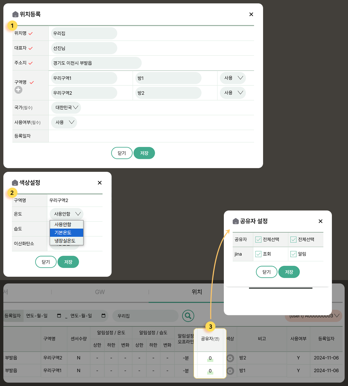
Task: Toggle the 조회 checkbox for jina
Action: point(258,254)
